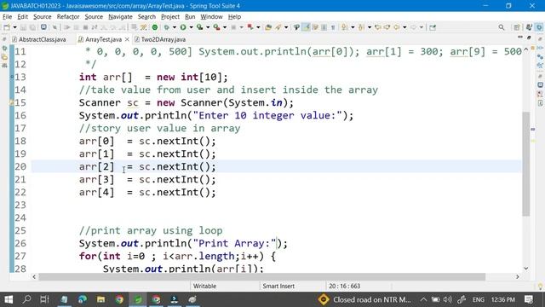Viewport: 545px width, 307px height.
Task: Click the warning marker on line 15
Action: pyautogui.click(x=11, y=102)
